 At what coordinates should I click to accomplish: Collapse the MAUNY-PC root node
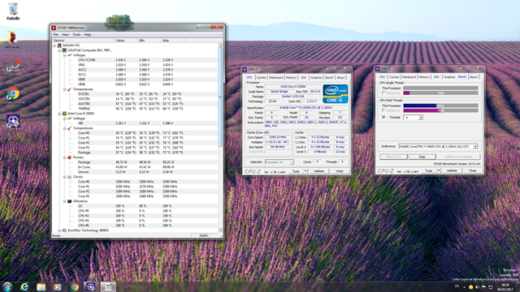(x=54, y=45)
